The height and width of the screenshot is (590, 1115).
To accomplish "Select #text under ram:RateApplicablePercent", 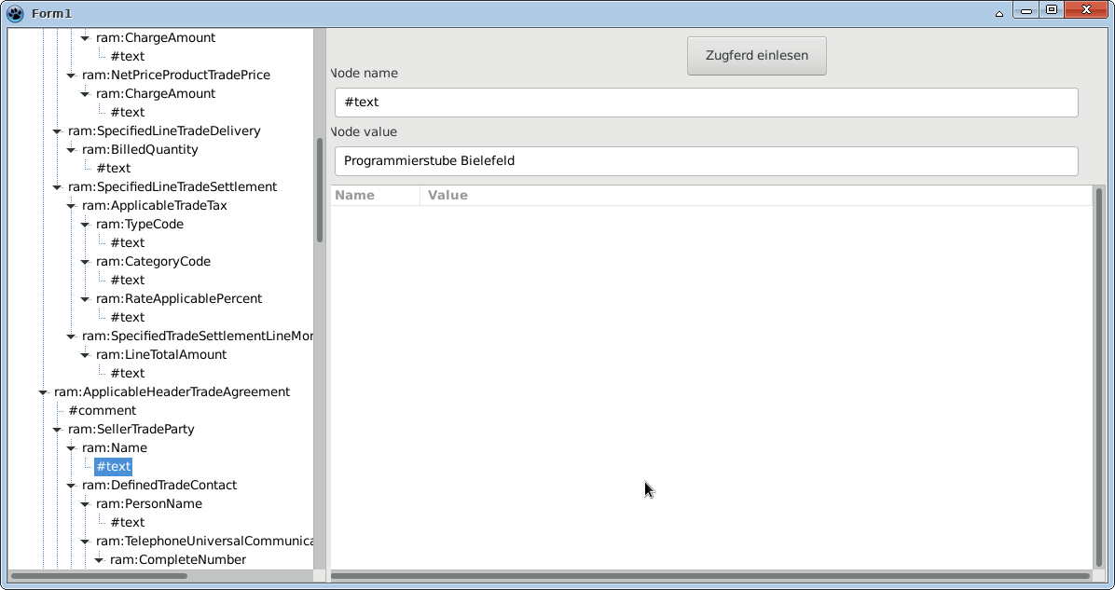I will click(128, 317).
